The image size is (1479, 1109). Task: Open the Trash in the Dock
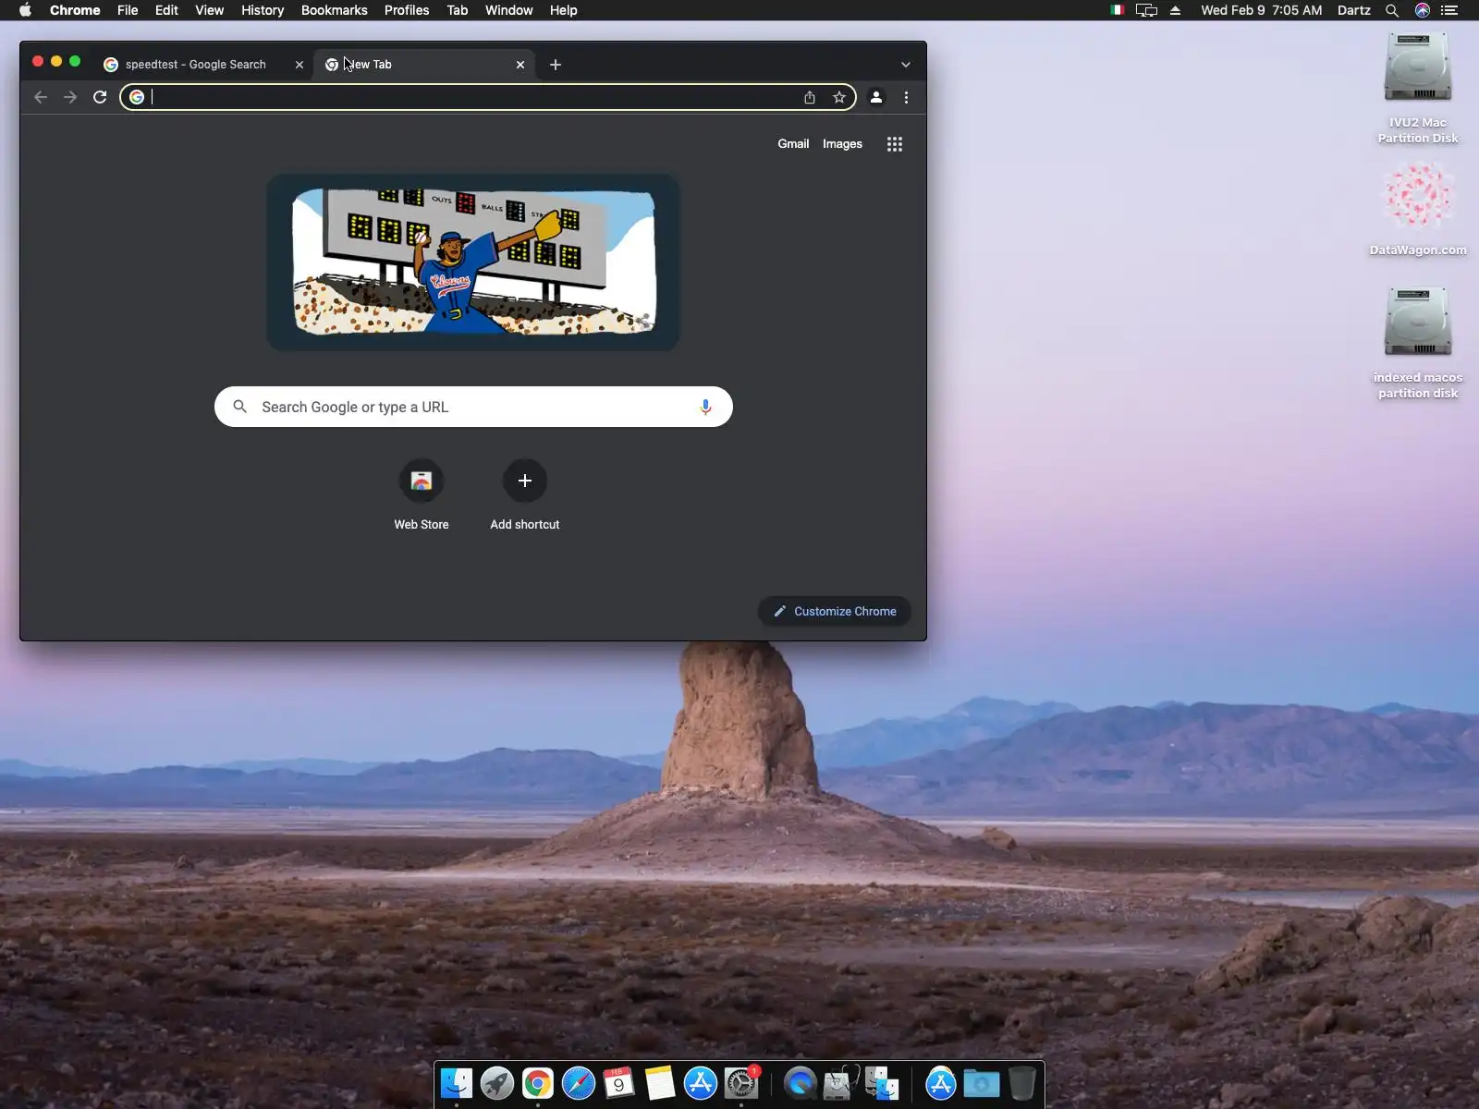pyautogui.click(x=1022, y=1083)
